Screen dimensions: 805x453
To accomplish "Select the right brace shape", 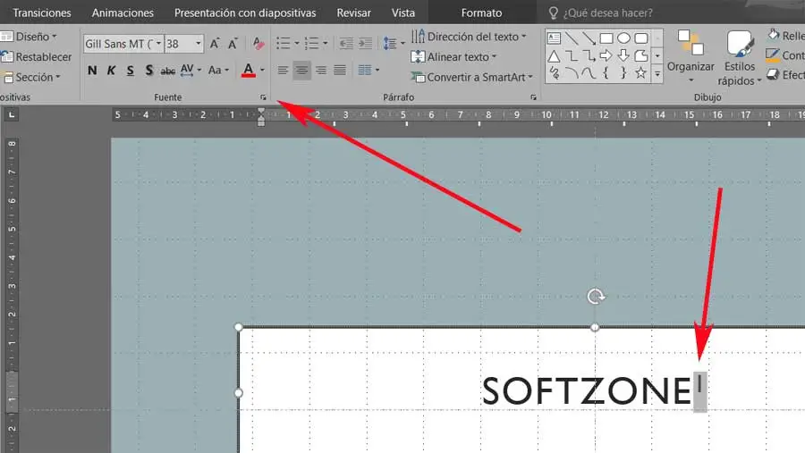I will tap(623, 73).
